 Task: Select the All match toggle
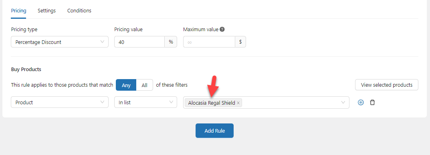click(145, 85)
